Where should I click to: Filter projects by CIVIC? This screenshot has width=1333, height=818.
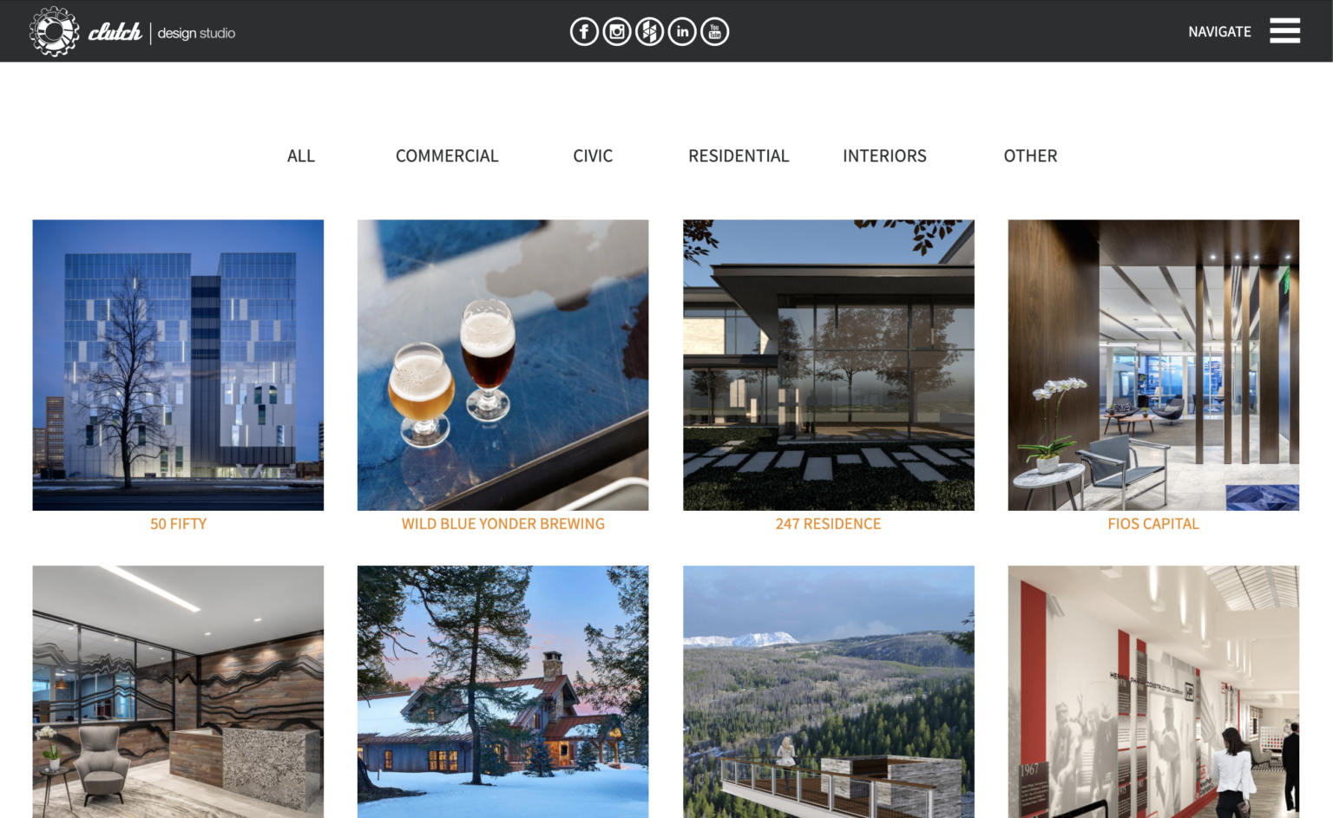[x=593, y=156]
